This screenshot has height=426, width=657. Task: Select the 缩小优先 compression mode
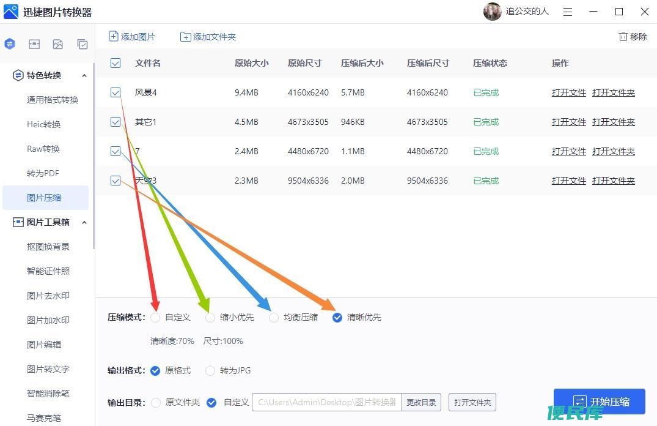pyautogui.click(x=210, y=318)
